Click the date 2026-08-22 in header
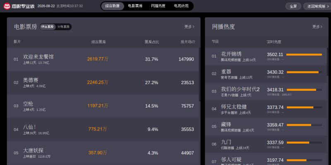The image size is (331, 165). (46, 6)
